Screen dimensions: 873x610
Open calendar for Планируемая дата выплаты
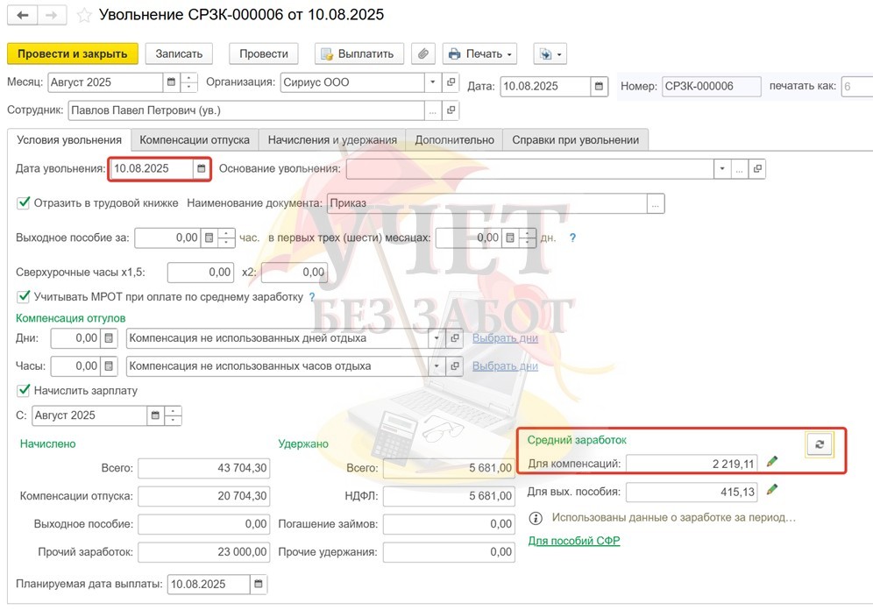point(258,585)
